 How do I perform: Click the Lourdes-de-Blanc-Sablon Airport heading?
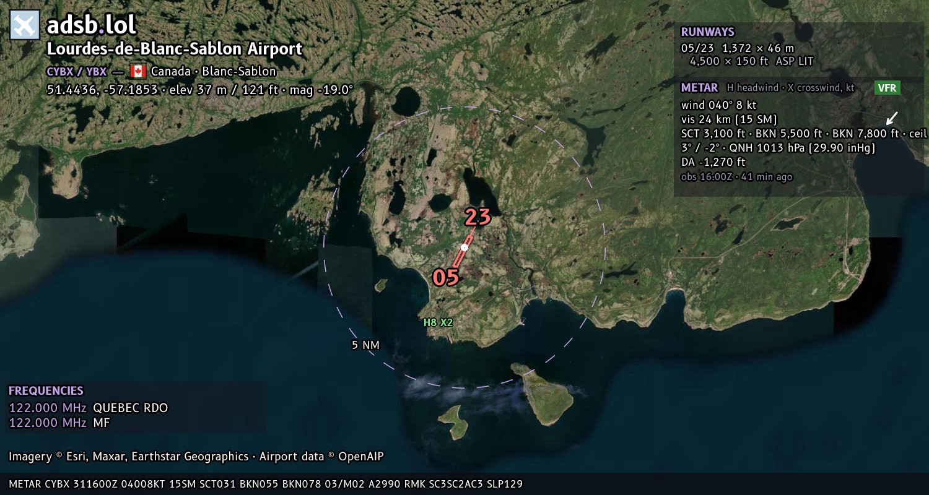175,49
